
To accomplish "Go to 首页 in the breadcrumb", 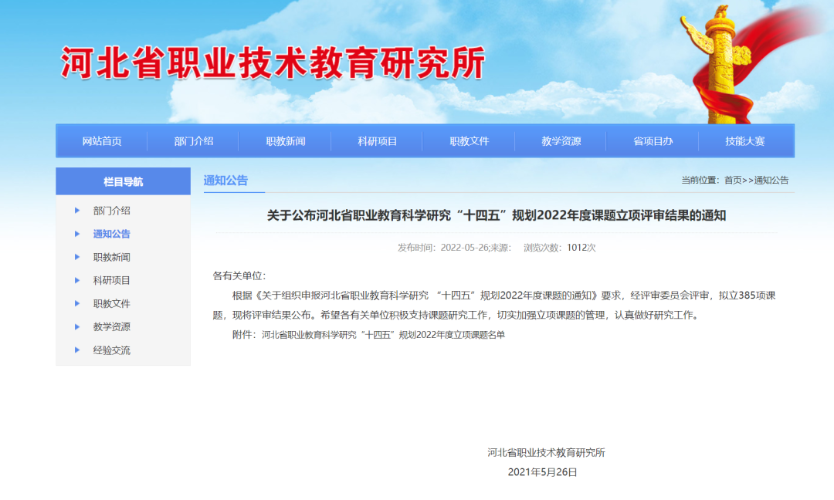I will 732,180.
